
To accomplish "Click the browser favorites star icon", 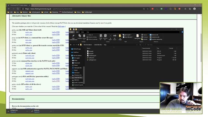I will click(x=185, y=9).
